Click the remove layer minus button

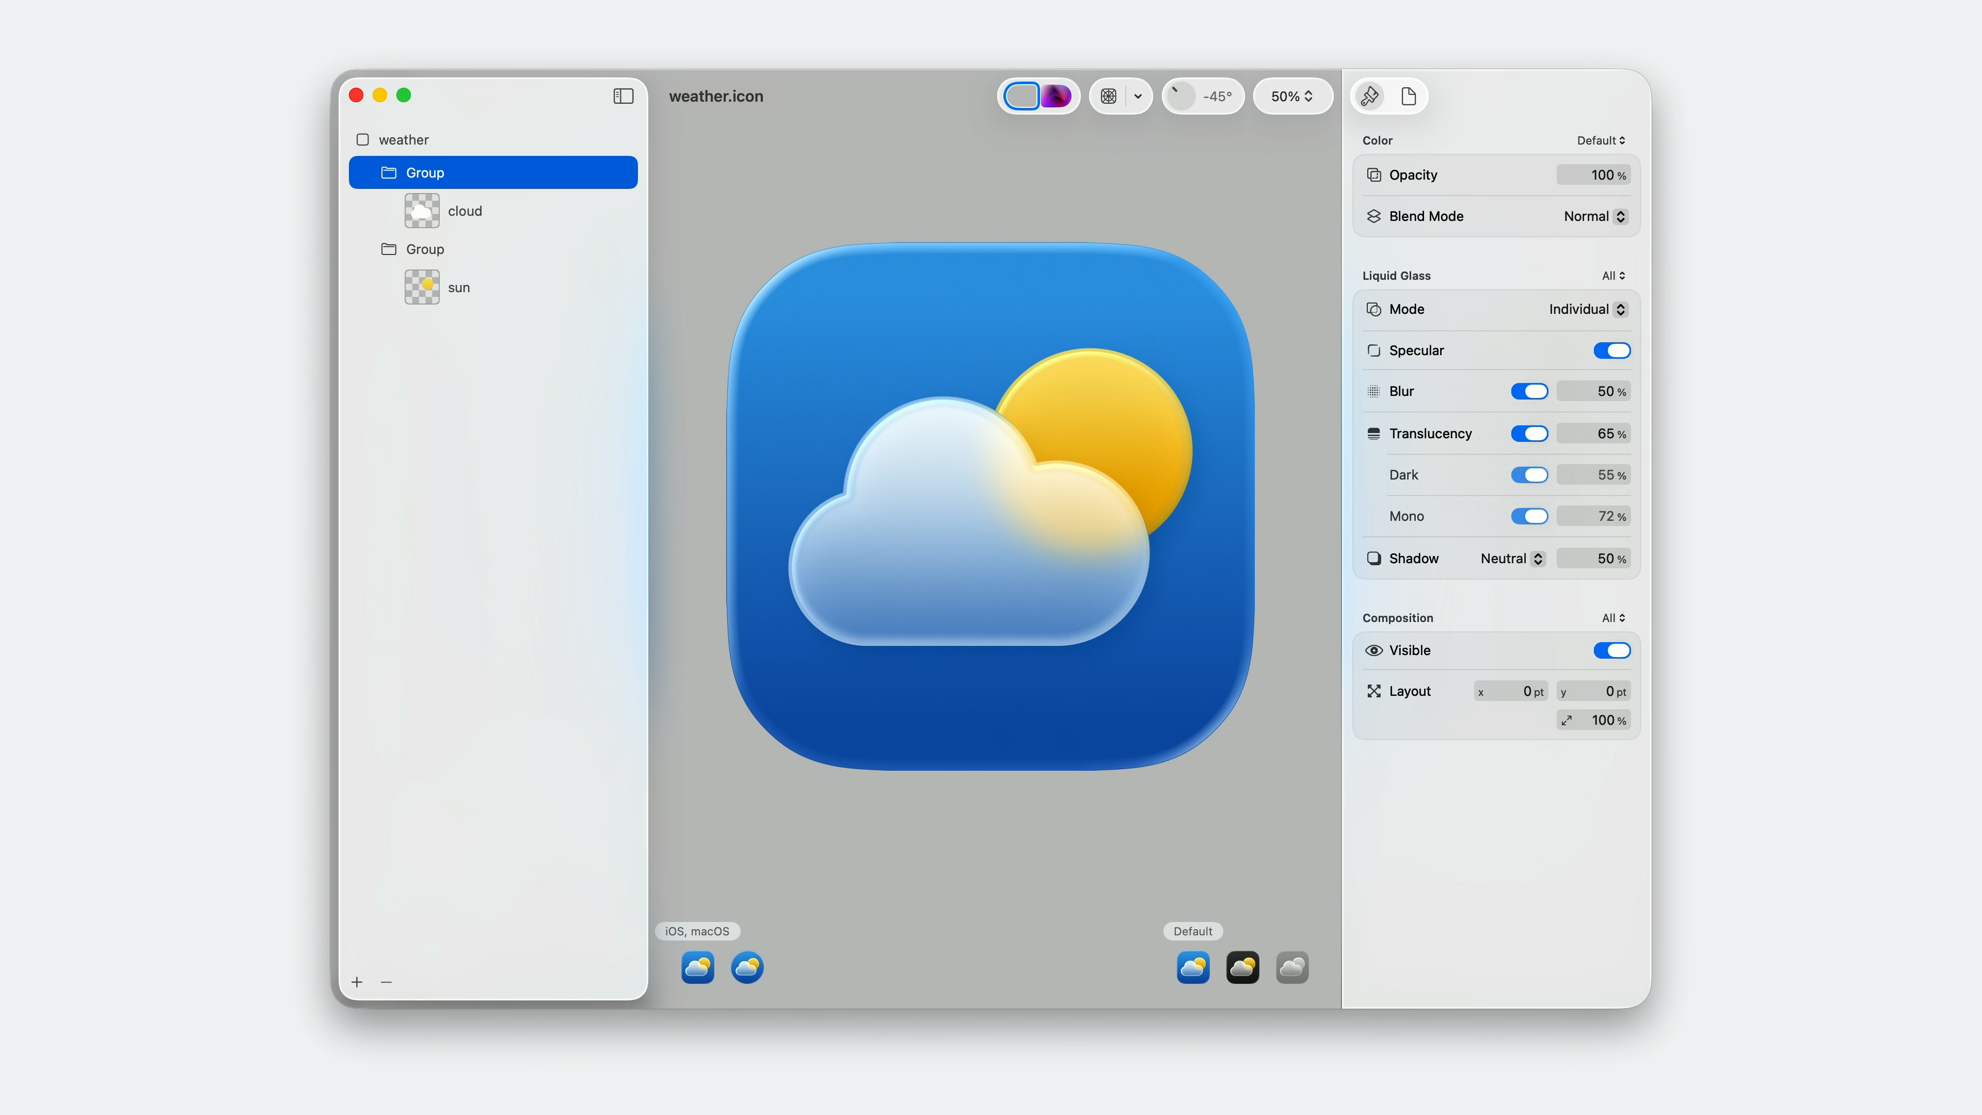tap(386, 982)
